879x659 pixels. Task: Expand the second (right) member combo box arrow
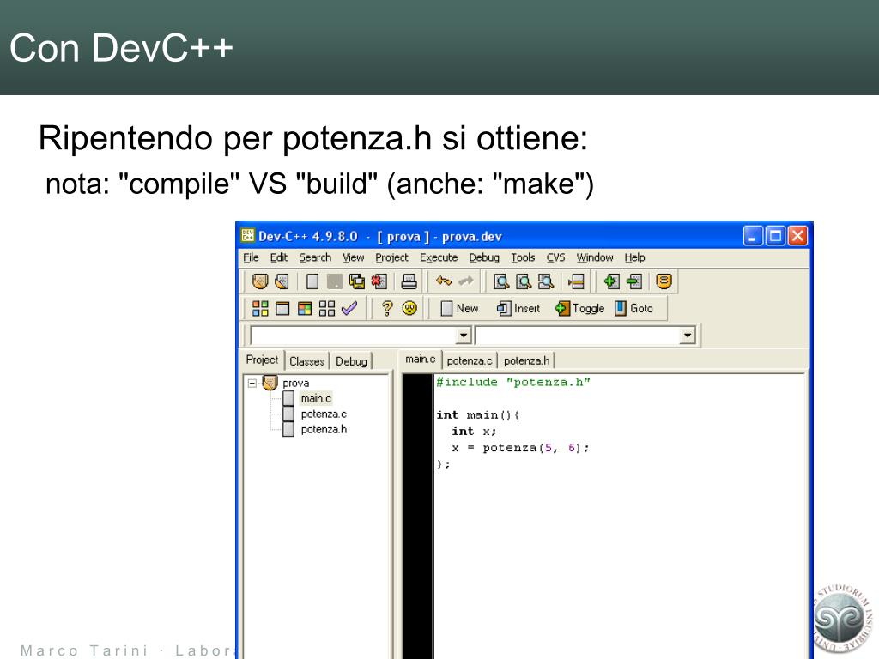pyautogui.click(x=688, y=336)
